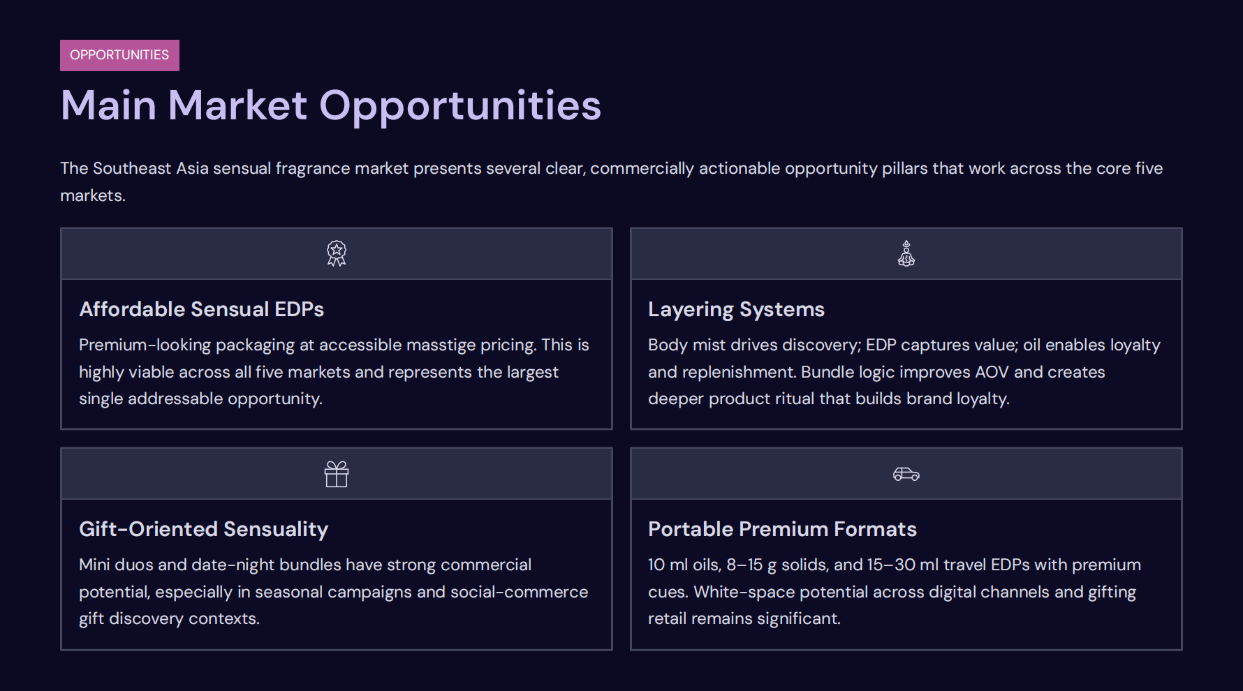Select the Affordable Sensual EDPs heading

201,309
